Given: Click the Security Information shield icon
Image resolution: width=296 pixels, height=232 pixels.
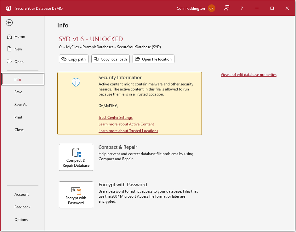Looking at the screenshot, I should 76,82.
